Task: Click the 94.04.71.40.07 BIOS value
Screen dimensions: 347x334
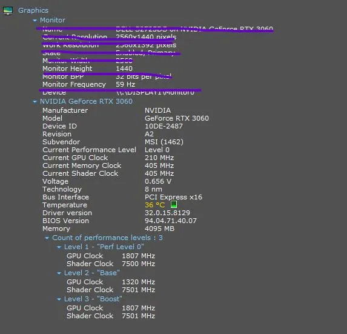Action: (x=171, y=221)
